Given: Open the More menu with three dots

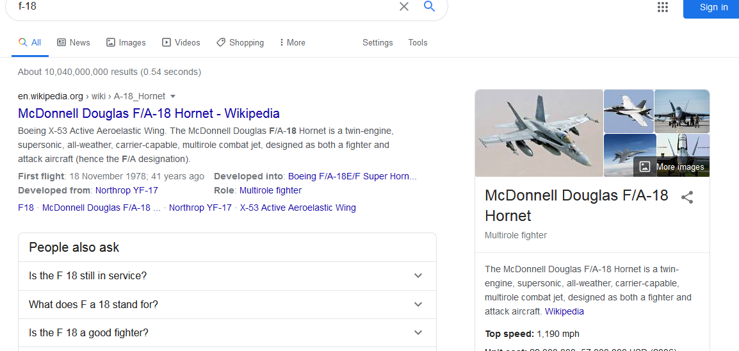Looking at the screenshot, I should [x=292, y=42].
